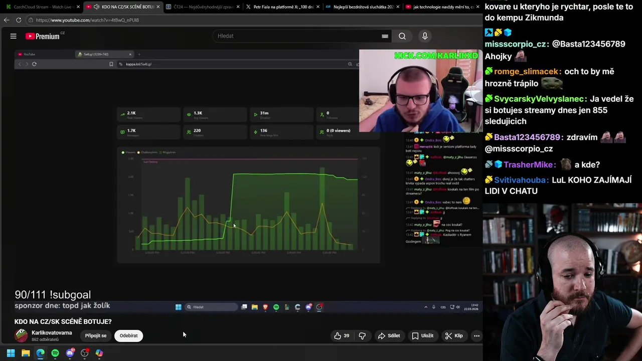Share the video via Sdílet

point(389,336)
